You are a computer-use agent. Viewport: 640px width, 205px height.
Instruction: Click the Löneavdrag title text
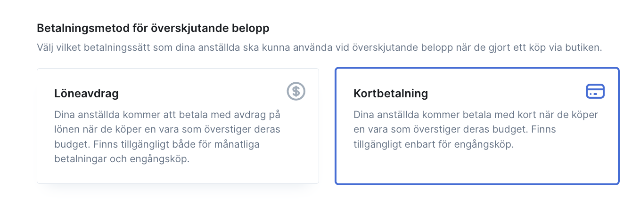(86, 94)
